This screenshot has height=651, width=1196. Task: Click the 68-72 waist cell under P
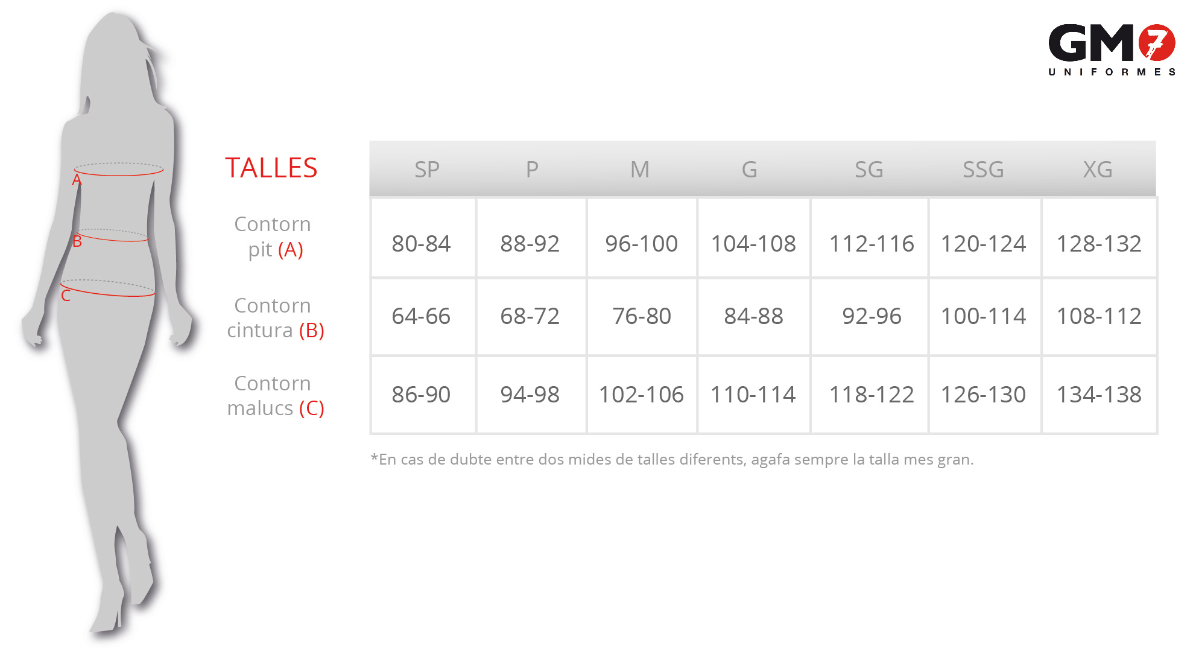pos(530,316)
